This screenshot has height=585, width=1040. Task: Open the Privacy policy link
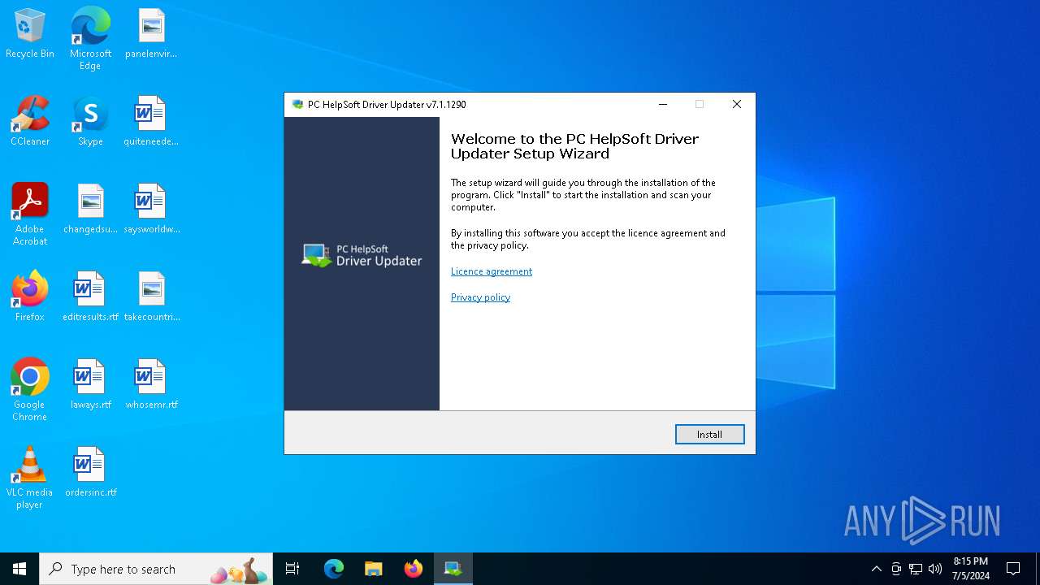tap(480, 297)
